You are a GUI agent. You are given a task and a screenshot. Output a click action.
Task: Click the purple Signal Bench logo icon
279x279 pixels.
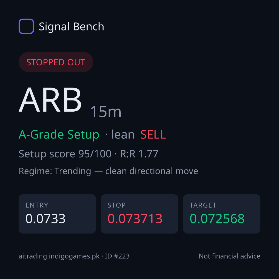coord(26,26)
